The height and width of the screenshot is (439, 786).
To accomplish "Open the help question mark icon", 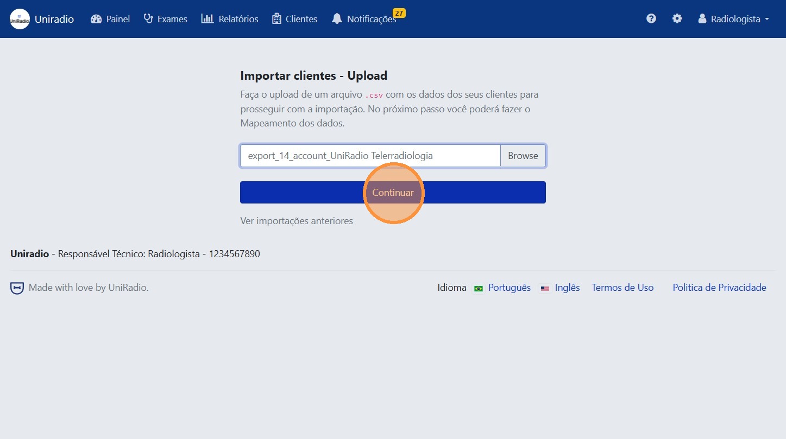I will 651,19.
